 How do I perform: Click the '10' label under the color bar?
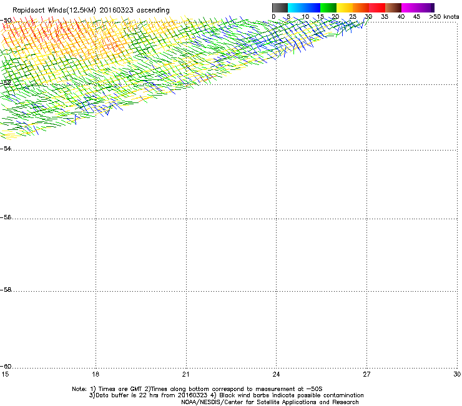pos(305,17)
